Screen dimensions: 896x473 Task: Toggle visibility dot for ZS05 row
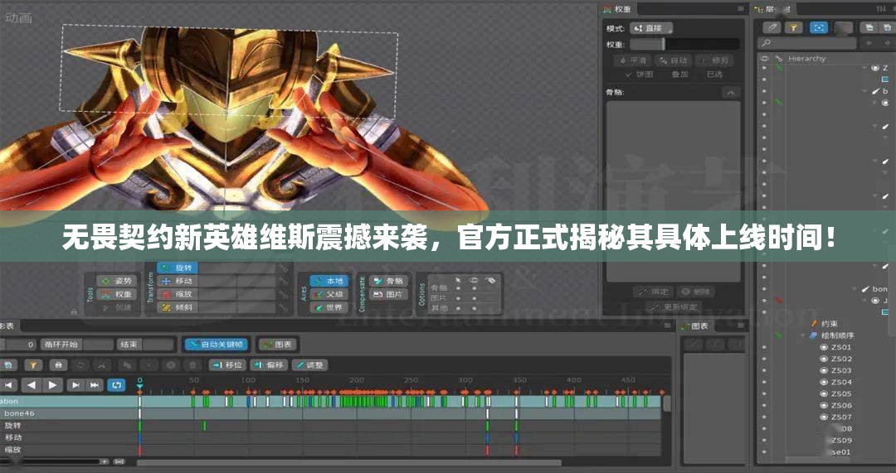pos(765,393)
